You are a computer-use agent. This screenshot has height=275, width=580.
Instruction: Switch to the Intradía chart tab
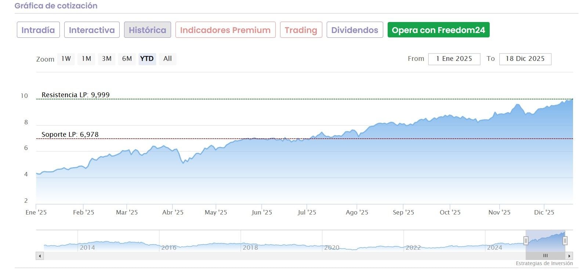(x=38, y=30)
